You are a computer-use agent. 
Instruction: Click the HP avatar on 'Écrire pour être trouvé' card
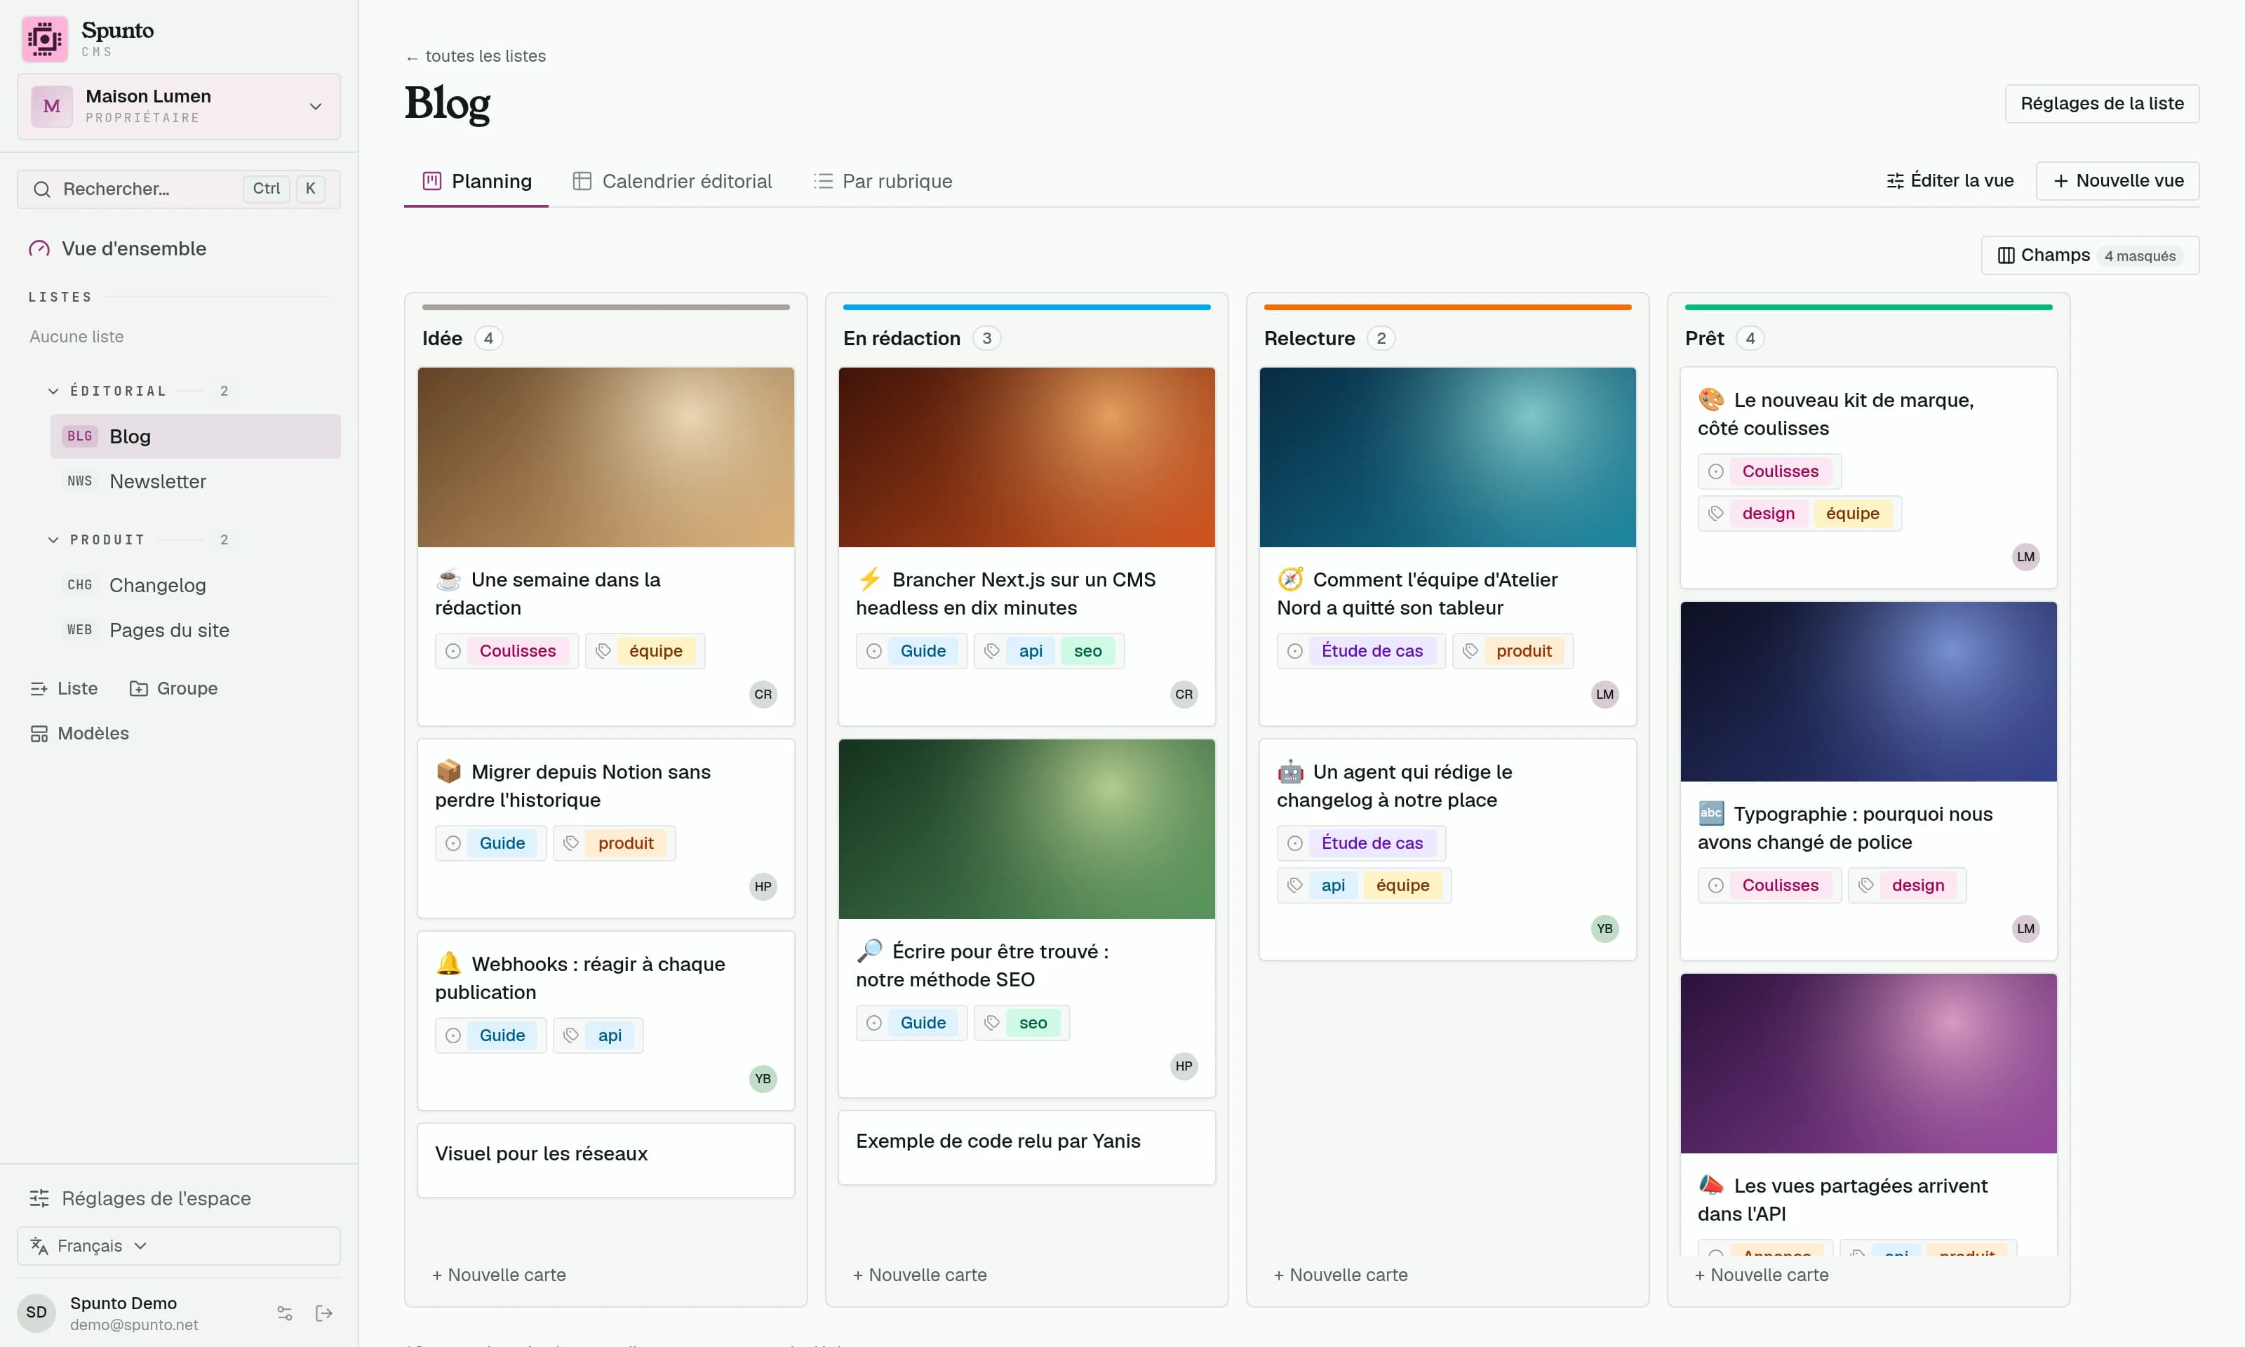[x=1184, y=1066]
